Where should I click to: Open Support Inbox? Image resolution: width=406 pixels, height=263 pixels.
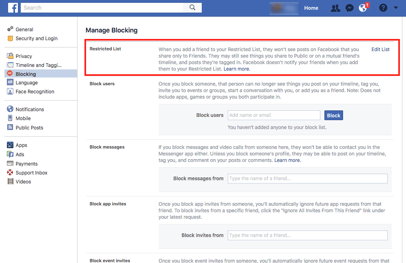31,172
